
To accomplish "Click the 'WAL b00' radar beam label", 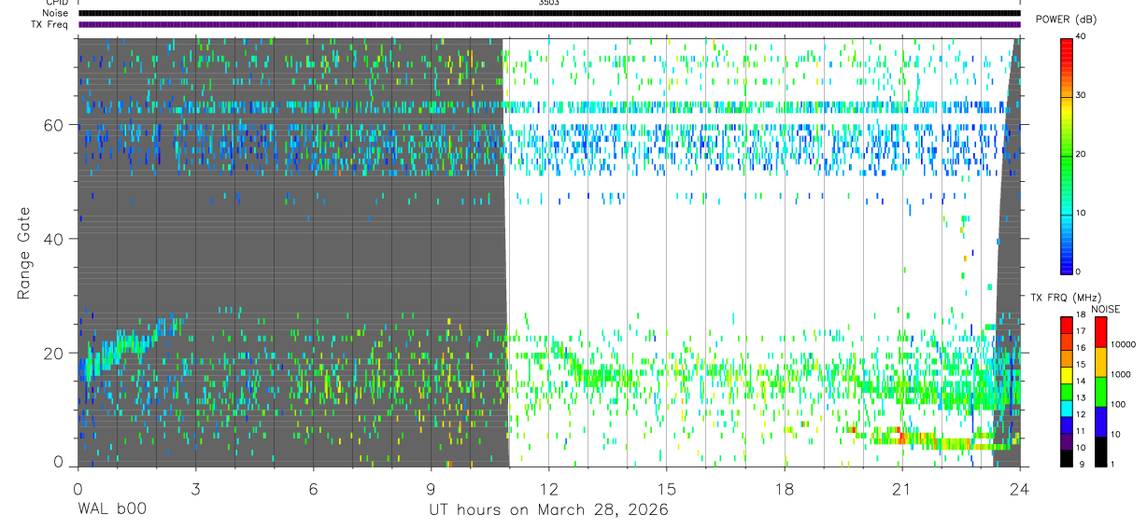I will coord(112,510).
